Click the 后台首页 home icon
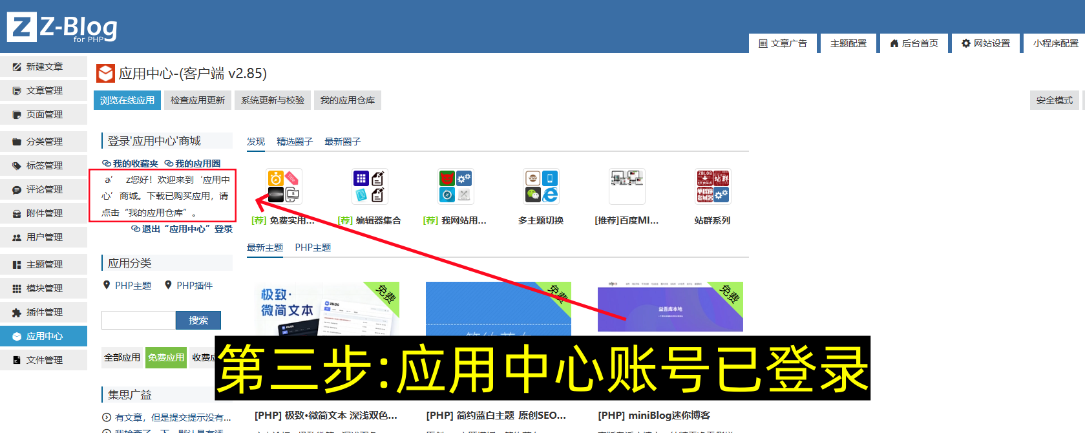This screenshot has height=433, width=1085. (x=894, y=43)
